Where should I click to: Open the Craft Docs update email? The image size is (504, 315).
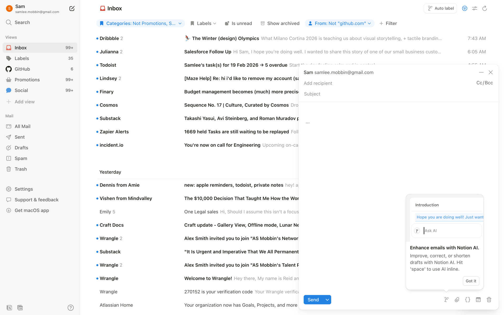pos(197,225)
